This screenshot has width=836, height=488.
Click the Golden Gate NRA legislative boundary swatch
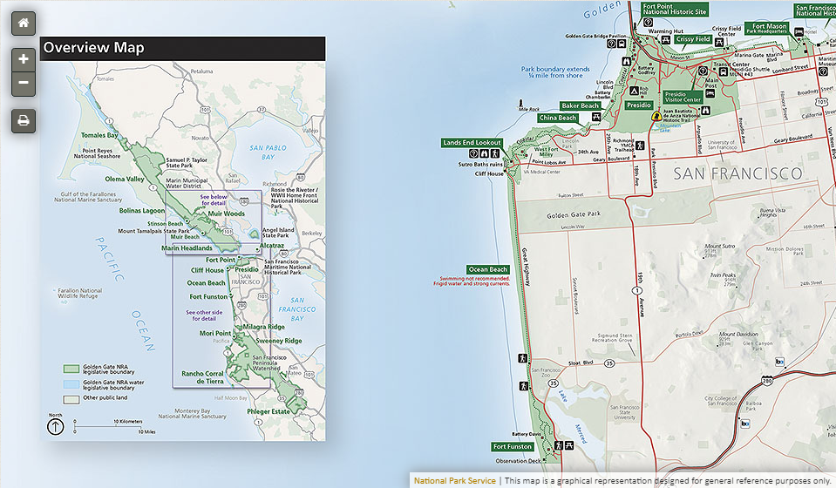point(71,369)
